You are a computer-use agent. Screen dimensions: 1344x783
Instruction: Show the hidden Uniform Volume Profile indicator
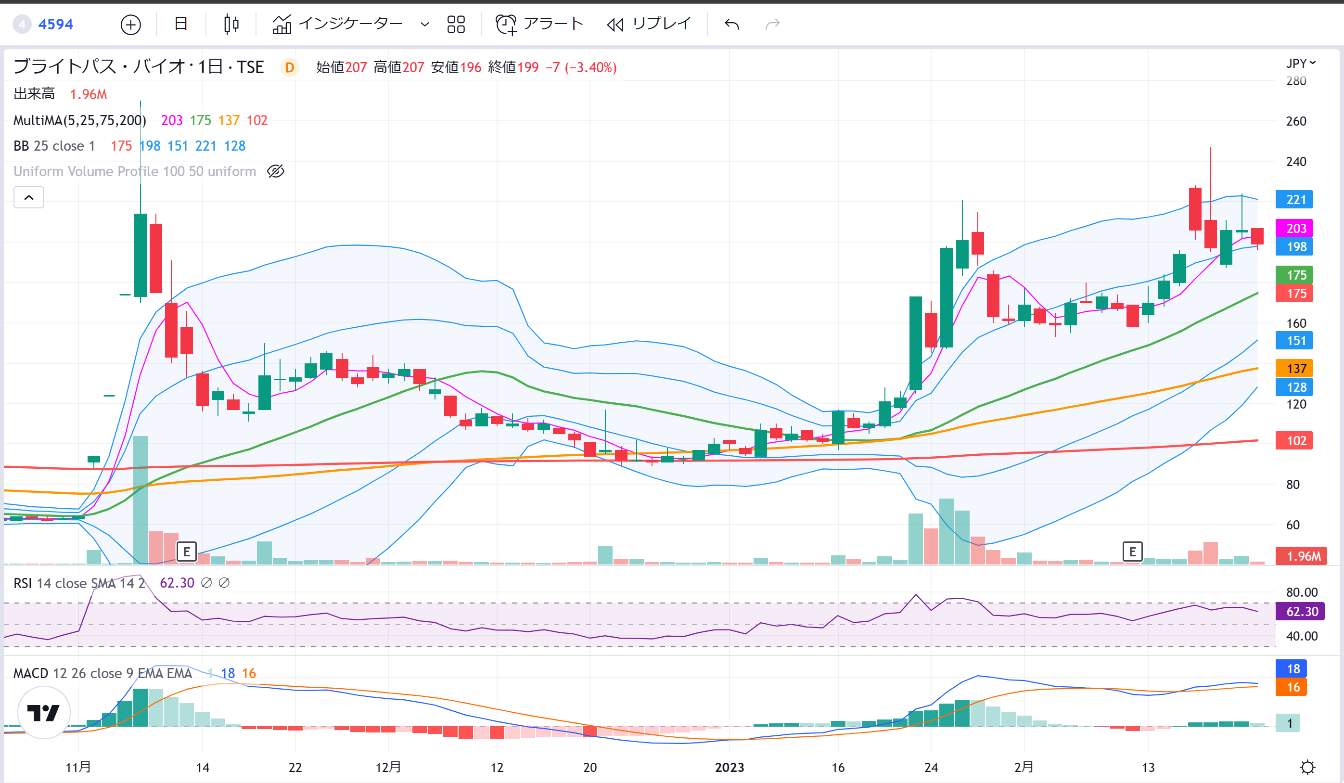click(x=276, y=171)
